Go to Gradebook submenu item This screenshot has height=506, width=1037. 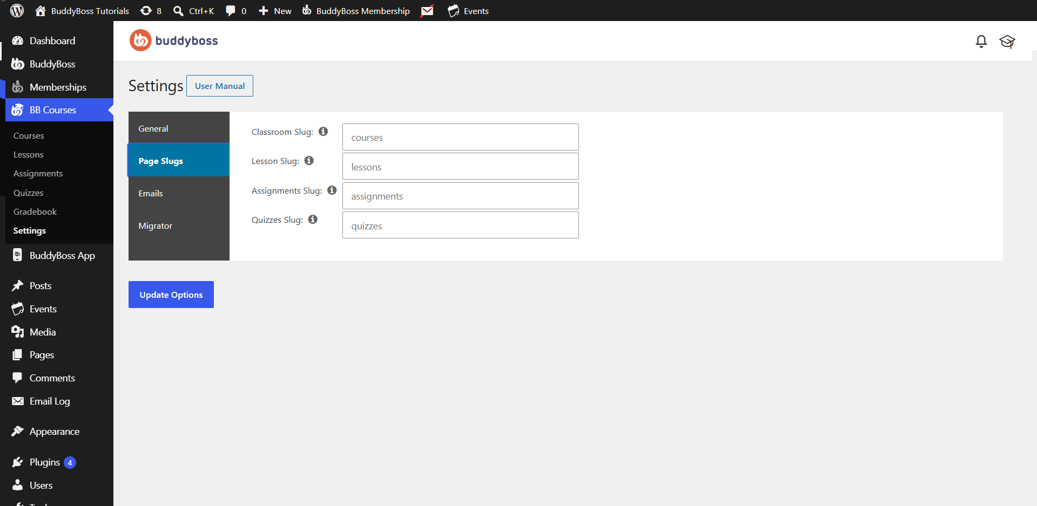(x=35, y=211)
